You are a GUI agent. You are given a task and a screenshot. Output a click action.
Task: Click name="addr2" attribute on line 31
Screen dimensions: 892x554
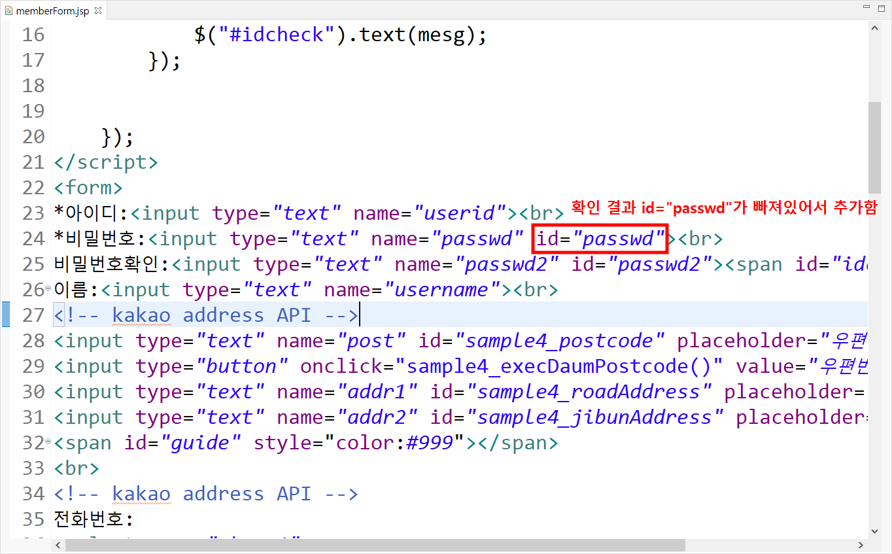point(349,417)
